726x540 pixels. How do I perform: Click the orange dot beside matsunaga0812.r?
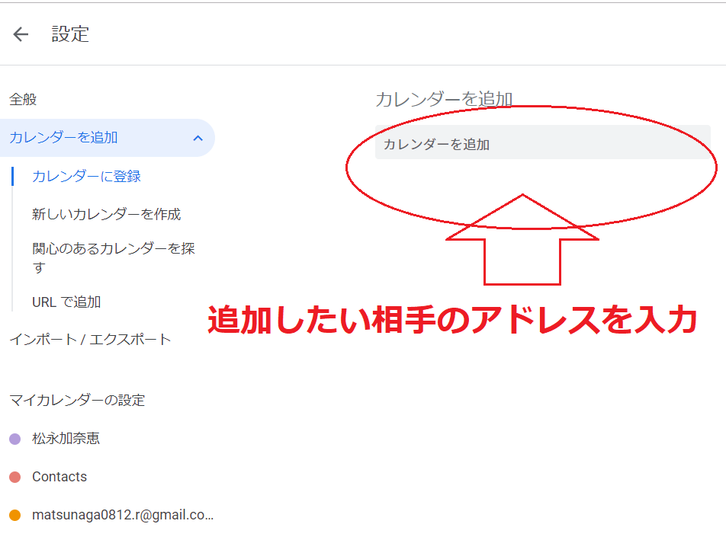coord(14,515)
